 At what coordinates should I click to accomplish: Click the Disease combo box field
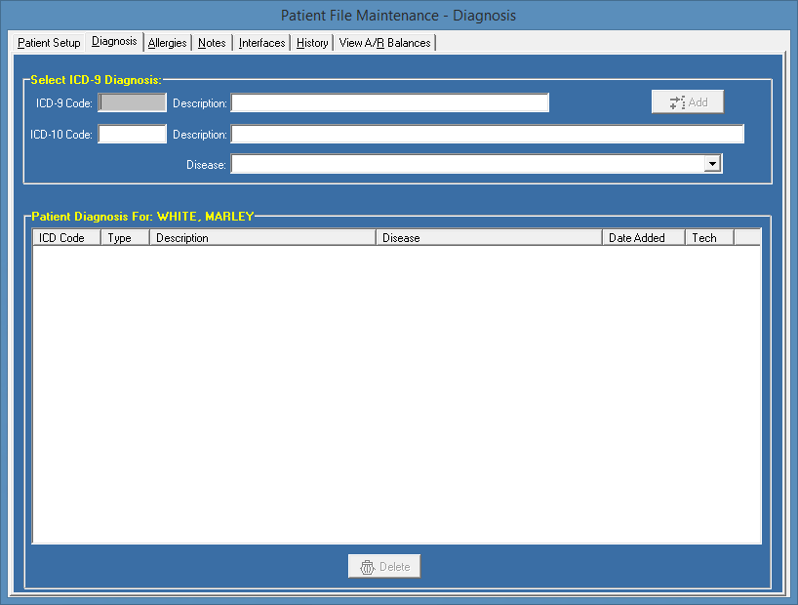point(467,165)
